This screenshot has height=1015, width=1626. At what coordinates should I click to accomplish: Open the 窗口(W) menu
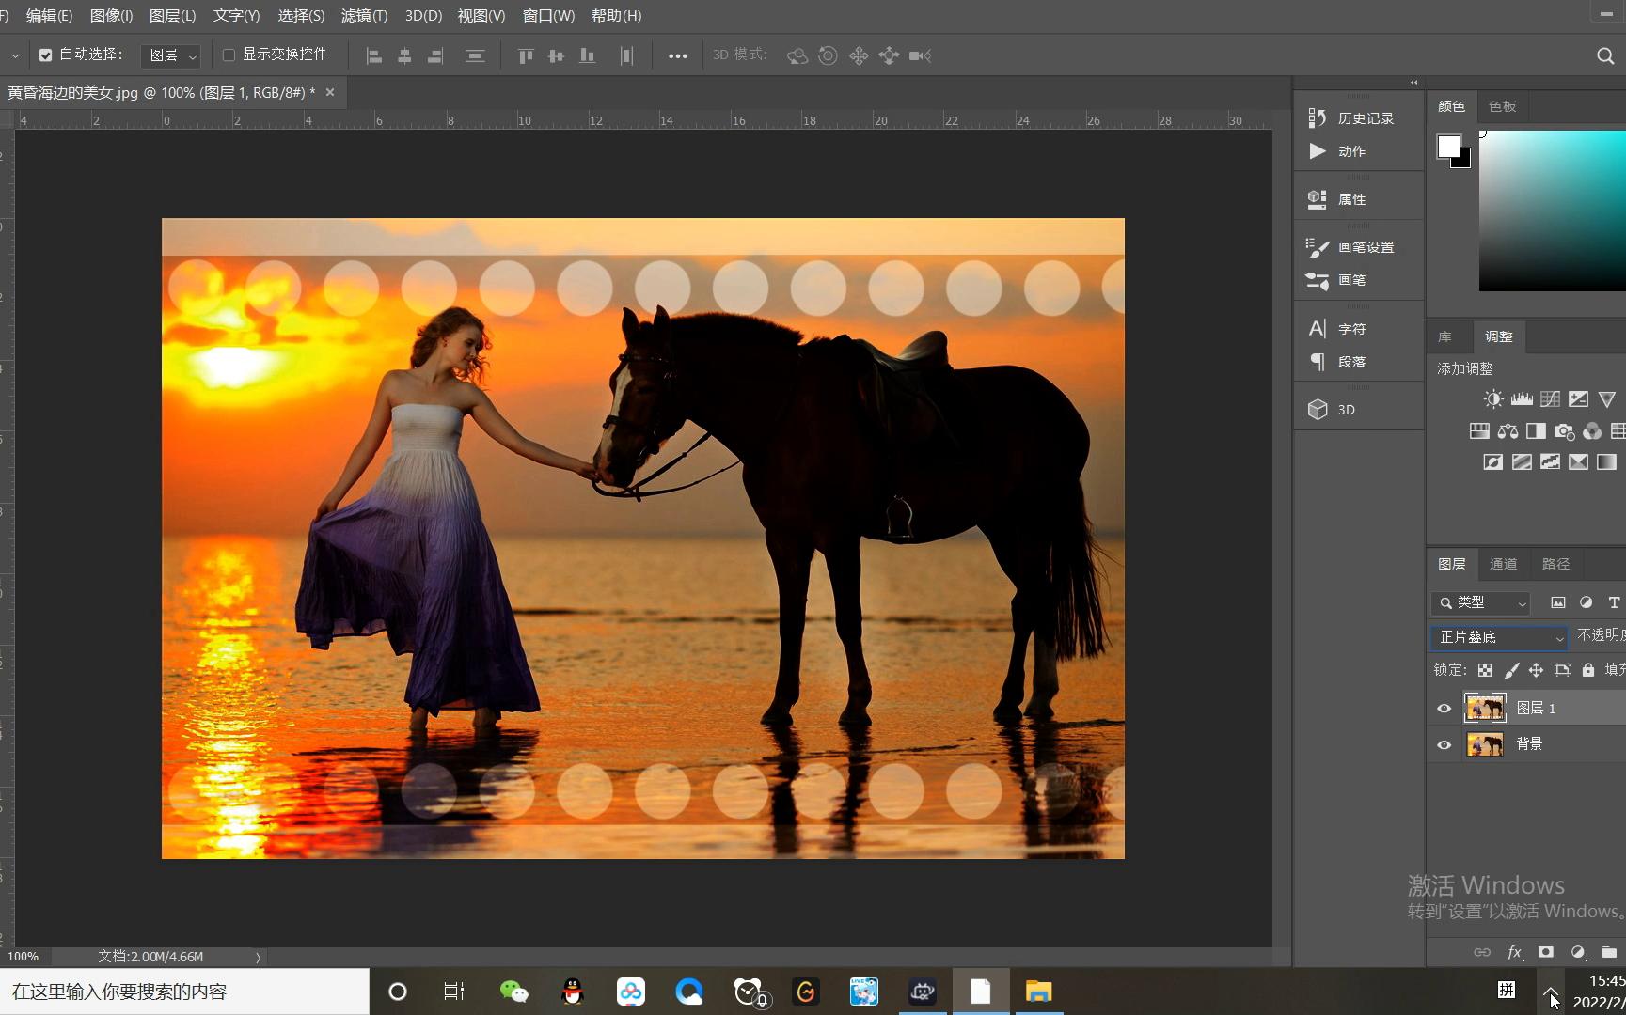(548, 16)
